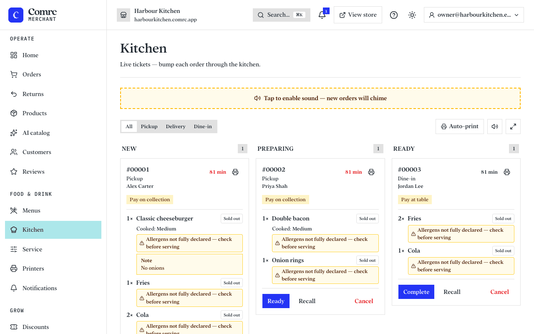This screenshot has width=534, height=334.
Task: Complete order #00003
Action: tap(416, 292)
